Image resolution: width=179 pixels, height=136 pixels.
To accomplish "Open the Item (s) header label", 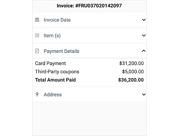I will pos(52,35).
